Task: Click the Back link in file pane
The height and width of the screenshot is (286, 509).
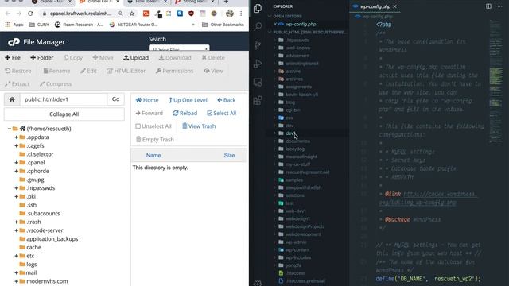Action: coord(226,100)
